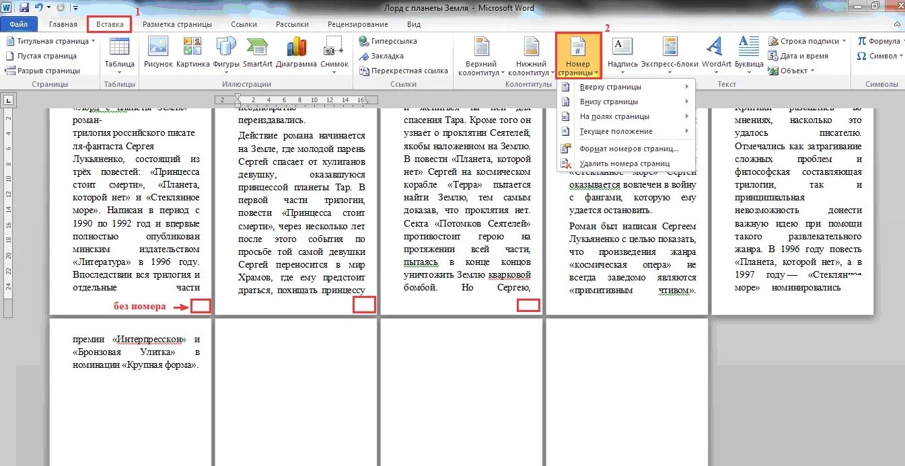Click the Номер страницы button
905x466 pixels.
[x=579, y=56]
